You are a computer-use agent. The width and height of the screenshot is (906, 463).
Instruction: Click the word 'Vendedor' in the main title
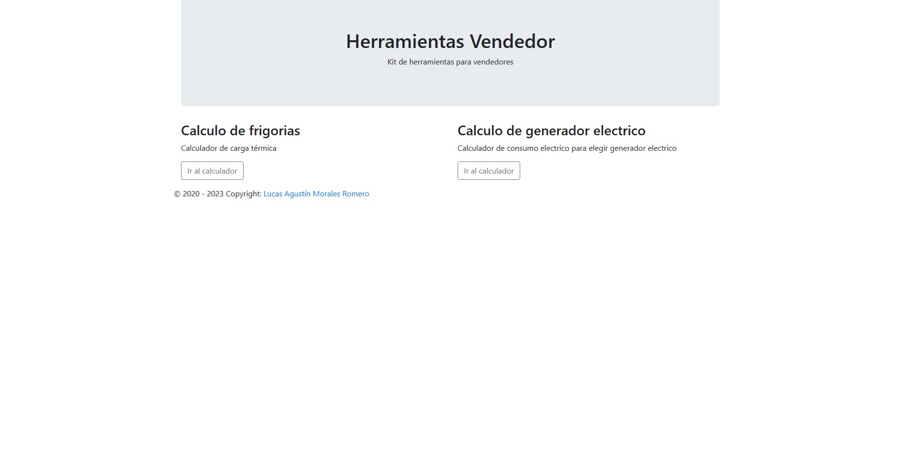[x=512, y=42]
